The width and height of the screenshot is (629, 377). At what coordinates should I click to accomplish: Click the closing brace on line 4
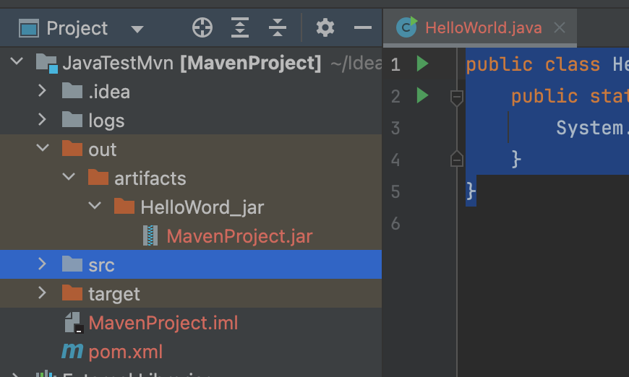point(516,159)
